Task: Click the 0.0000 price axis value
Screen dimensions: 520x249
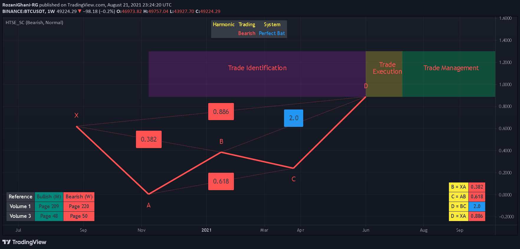Action: tap(505, 195)
